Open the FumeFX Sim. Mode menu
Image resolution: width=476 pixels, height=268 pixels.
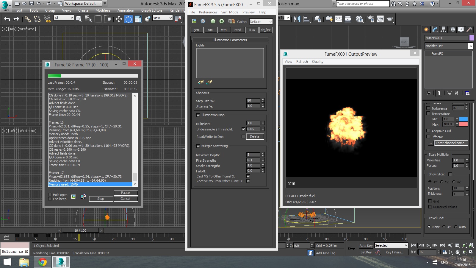click(x=230, y=12)
